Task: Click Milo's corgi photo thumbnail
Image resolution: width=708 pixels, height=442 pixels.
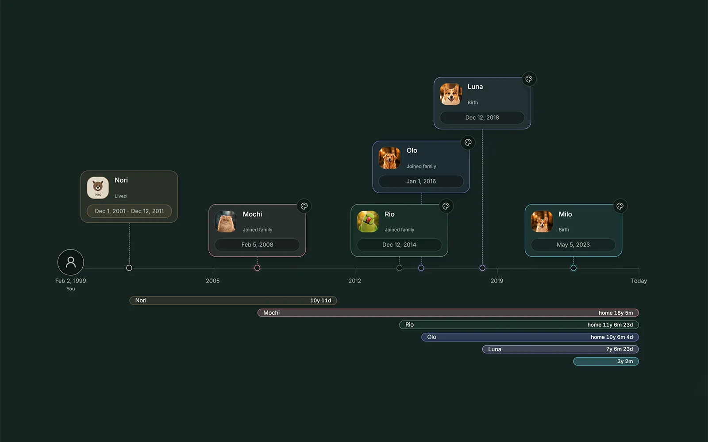Action: click(542, 221)
